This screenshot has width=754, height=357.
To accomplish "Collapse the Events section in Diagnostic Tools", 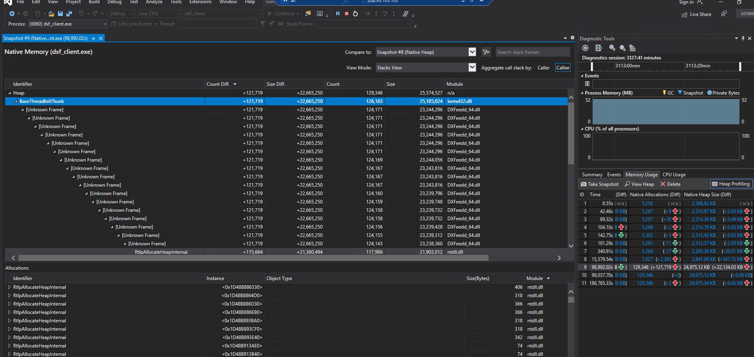I will [582, 76].
